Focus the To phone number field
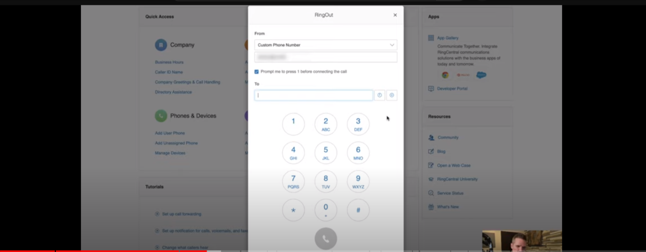 click(314, 95)
